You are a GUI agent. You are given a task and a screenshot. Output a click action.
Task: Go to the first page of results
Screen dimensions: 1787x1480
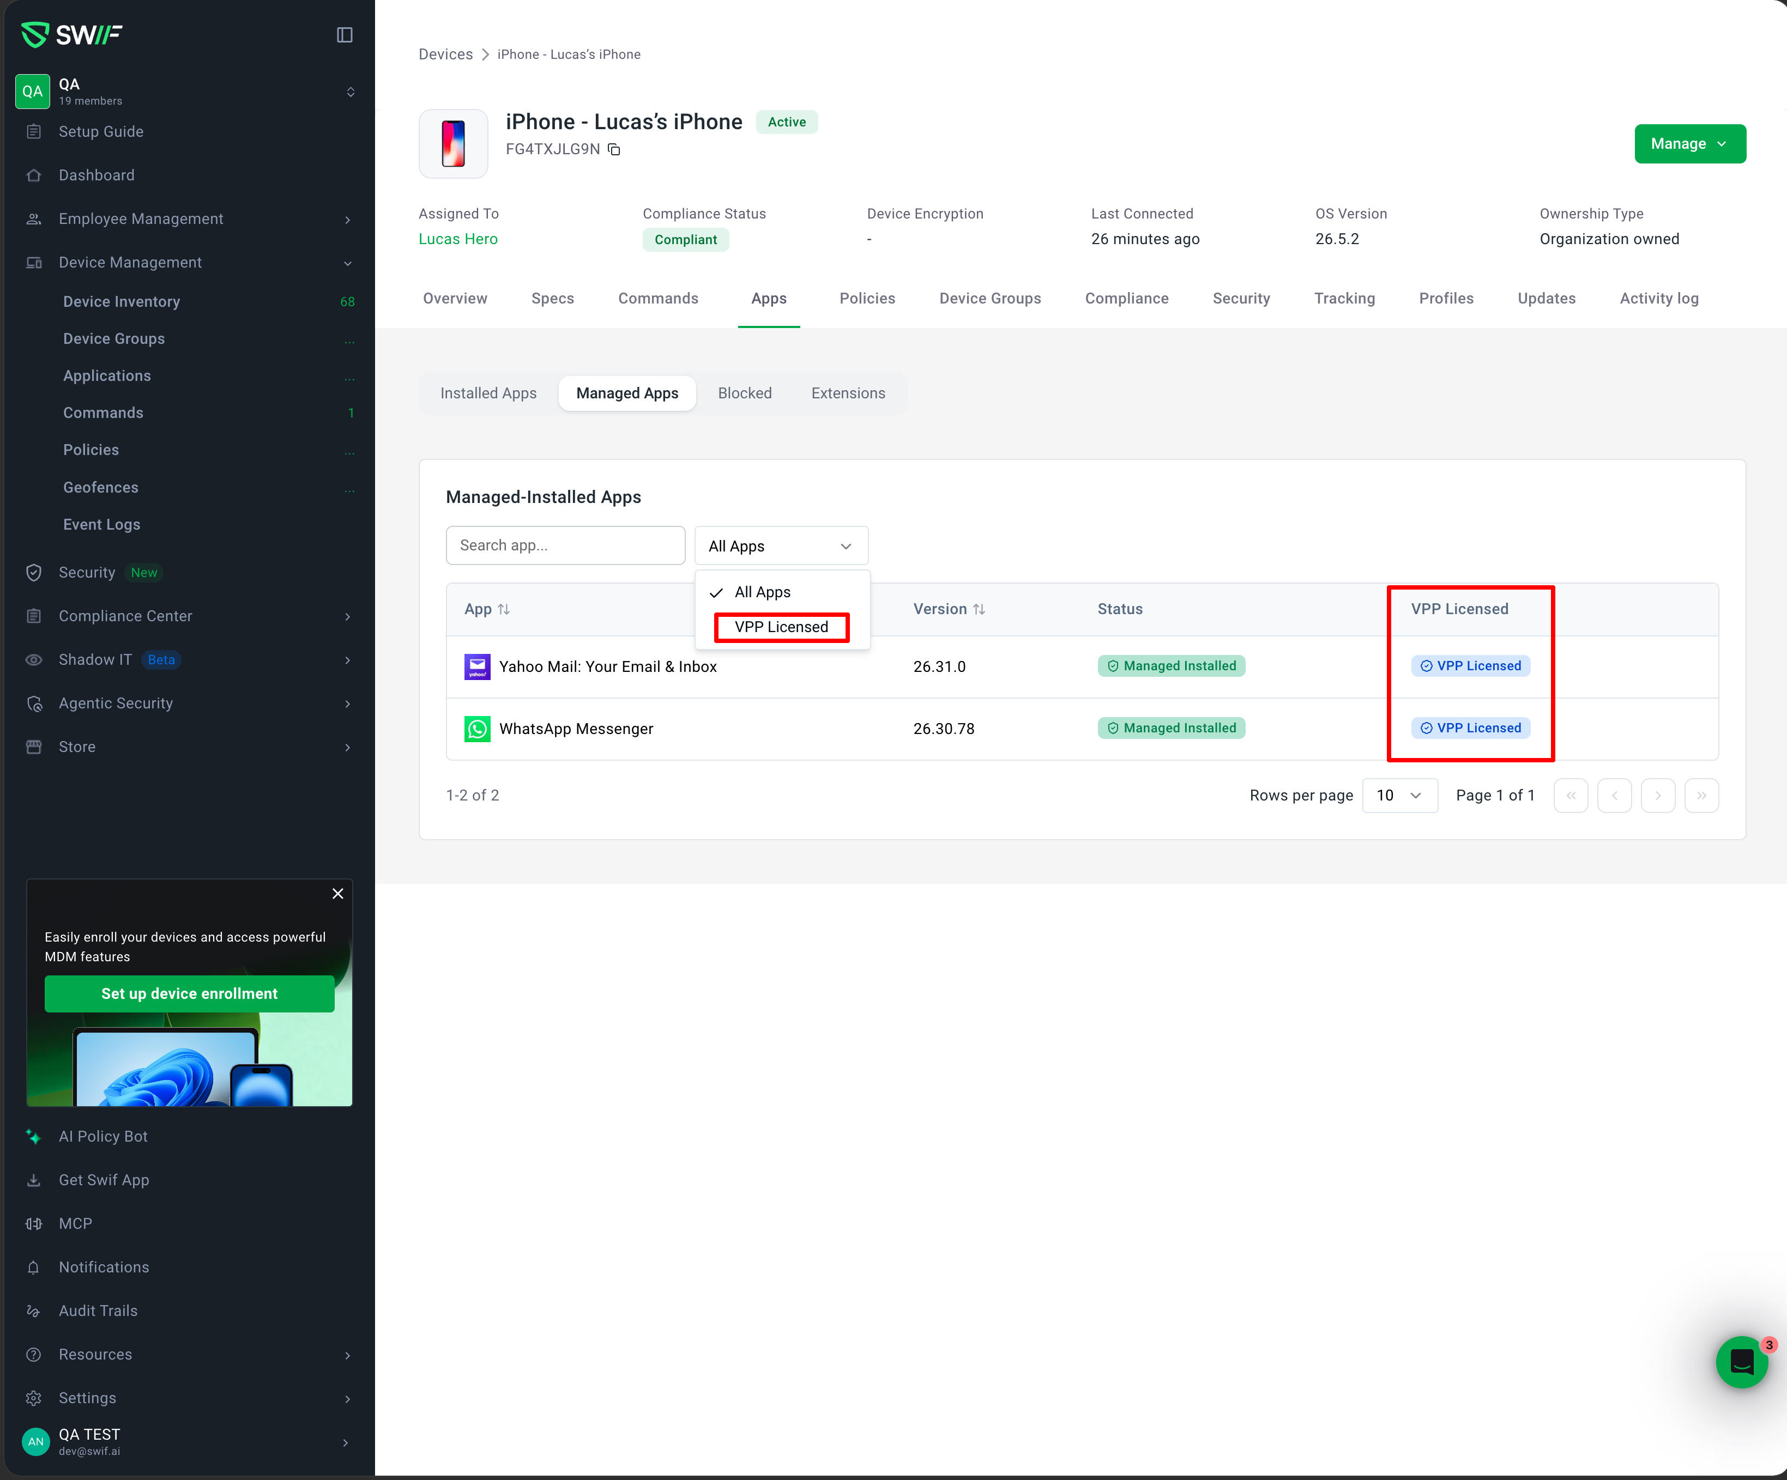(1571, 795)
